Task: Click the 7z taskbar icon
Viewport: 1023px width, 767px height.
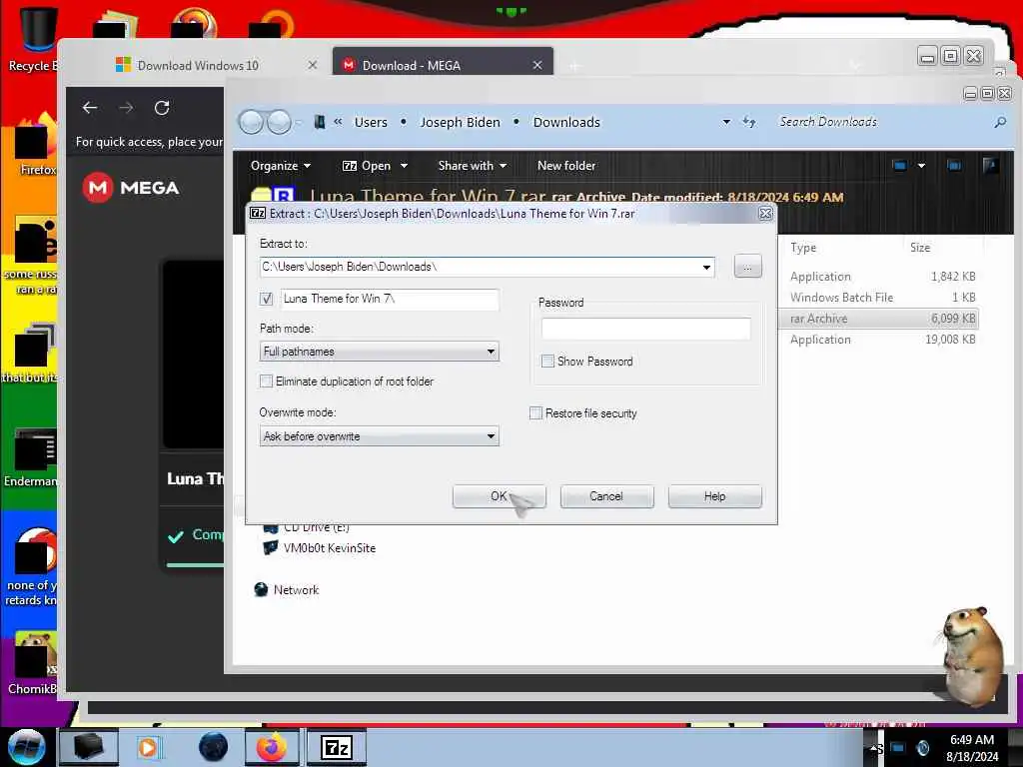Action: coord(337,747)
